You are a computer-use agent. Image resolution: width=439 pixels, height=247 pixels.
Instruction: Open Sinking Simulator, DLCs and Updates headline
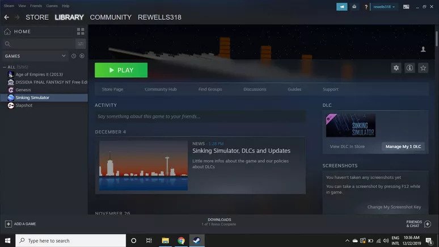(x=242, y=150)
